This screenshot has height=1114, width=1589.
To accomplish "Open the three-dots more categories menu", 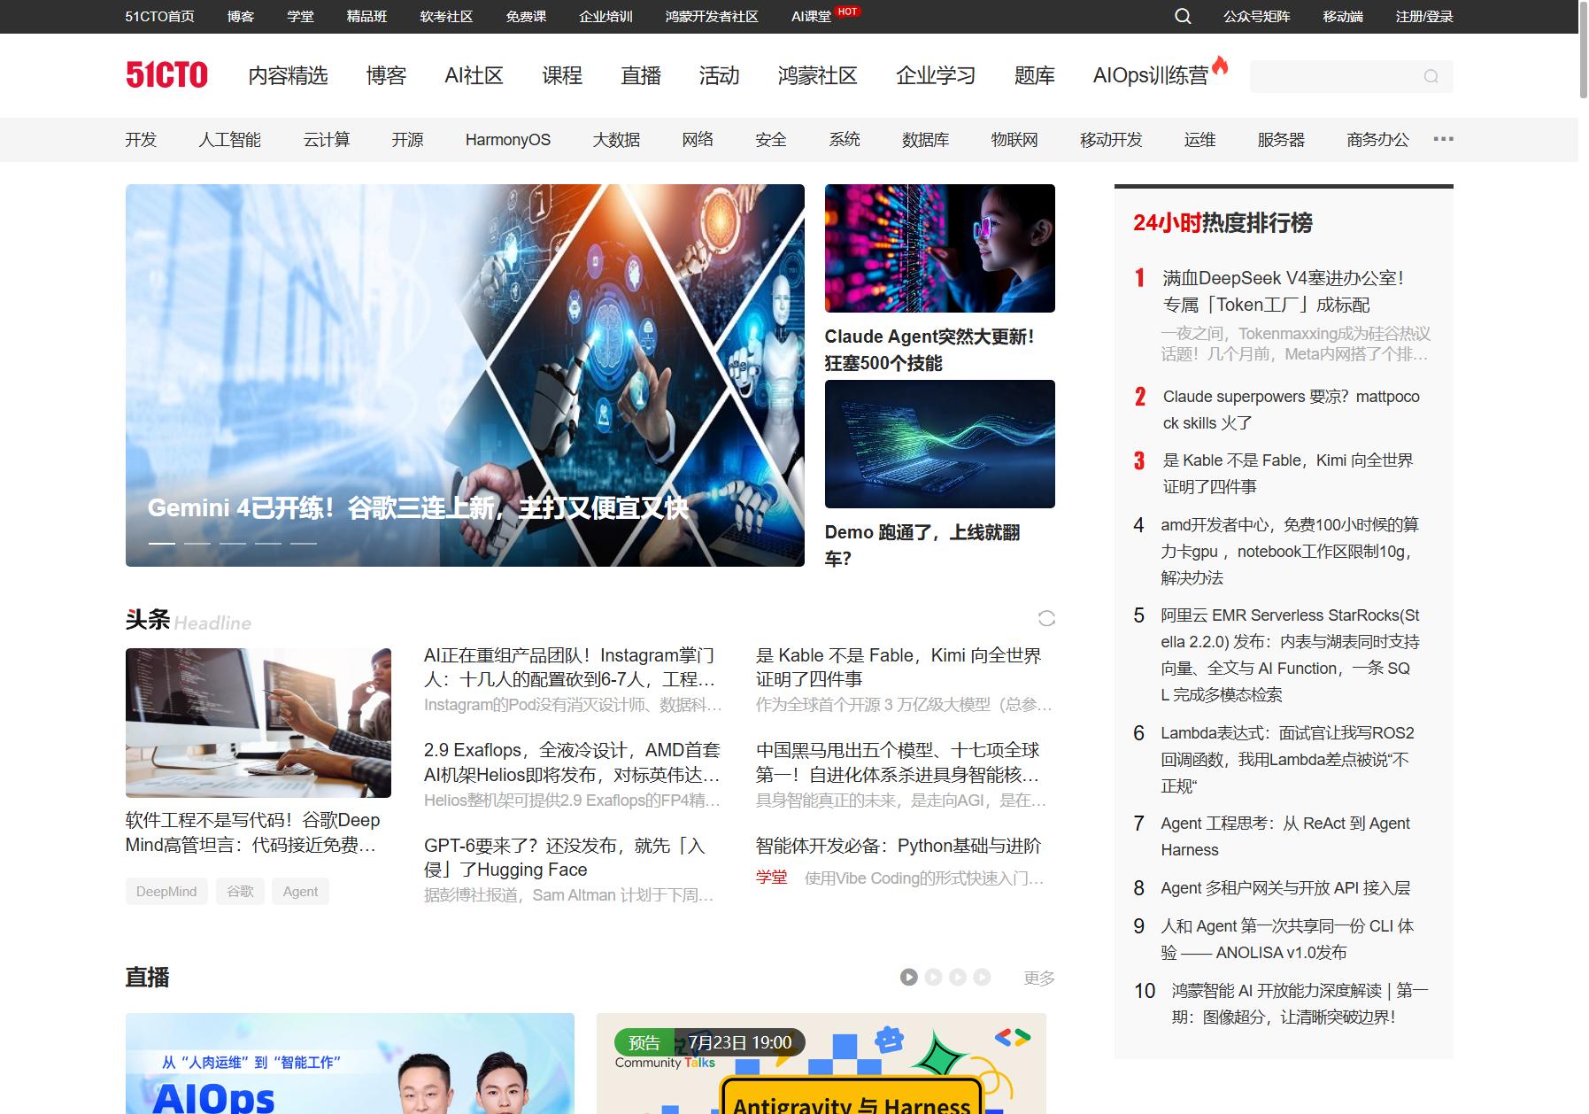I will point(1443,139).
